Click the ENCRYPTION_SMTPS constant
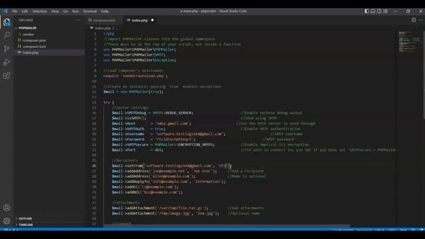The image size is (425, 239). tap(195, 145)
